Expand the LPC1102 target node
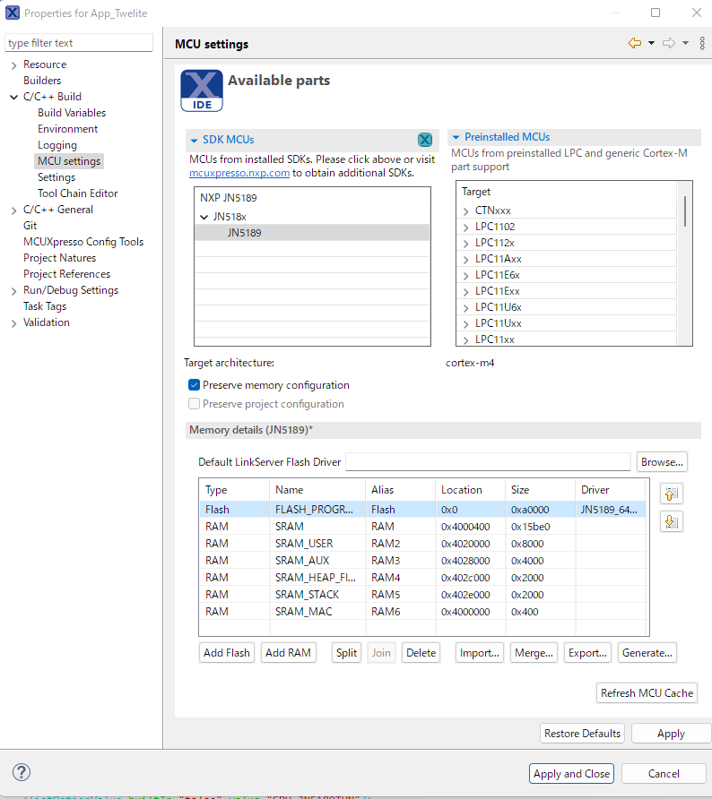 465,228
